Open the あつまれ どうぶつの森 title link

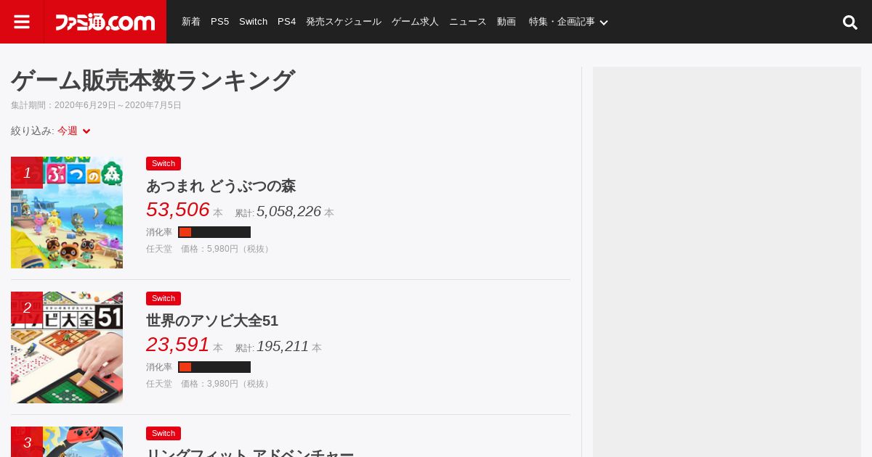pyautogui.click(x=221, y=186)
